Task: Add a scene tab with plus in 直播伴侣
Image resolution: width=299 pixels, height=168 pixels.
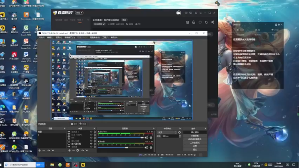Action: click(88, 20)
